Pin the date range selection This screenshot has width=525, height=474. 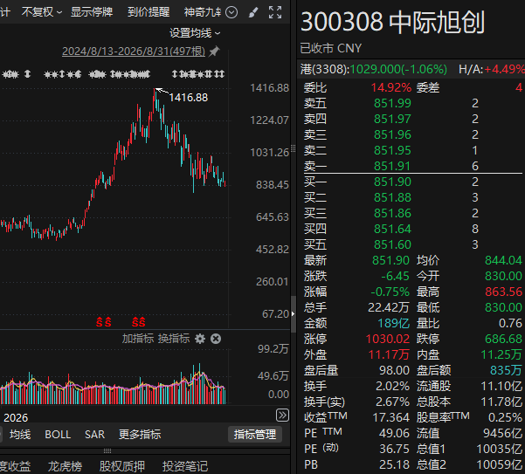214,52
